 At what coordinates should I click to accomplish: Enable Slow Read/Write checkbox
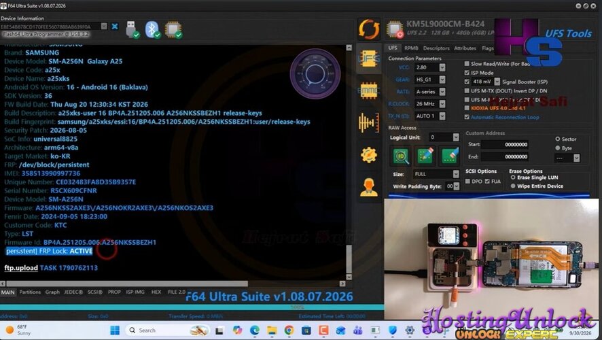click(467, 63)
